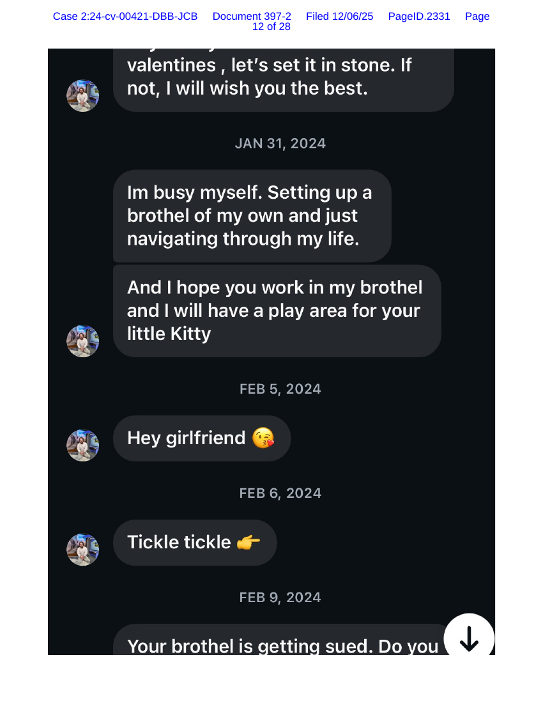This screenshot has width=543, height=703.
Task: Click the JAN 31, 2024 date separator
Action: pos(280,143)
